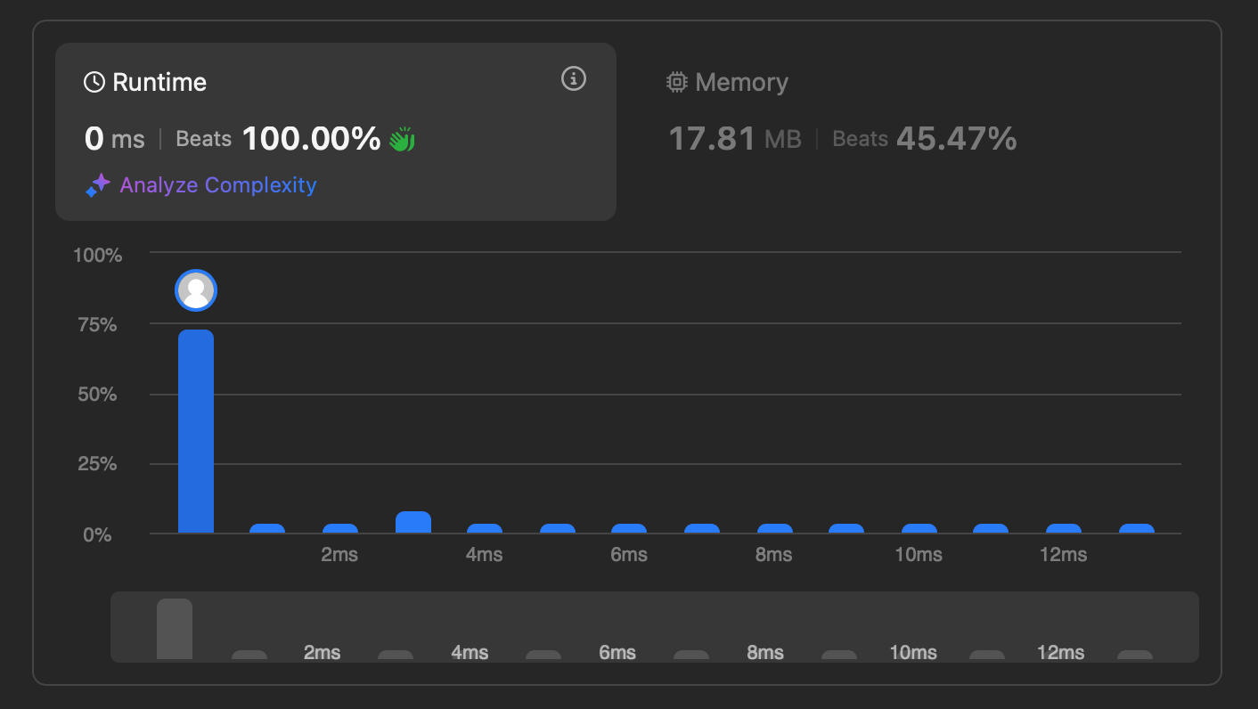The width and height of the screenshot is (1258, 709).
Task: Select the blue bar above the 10ms label
Action: tap(919, 528)
